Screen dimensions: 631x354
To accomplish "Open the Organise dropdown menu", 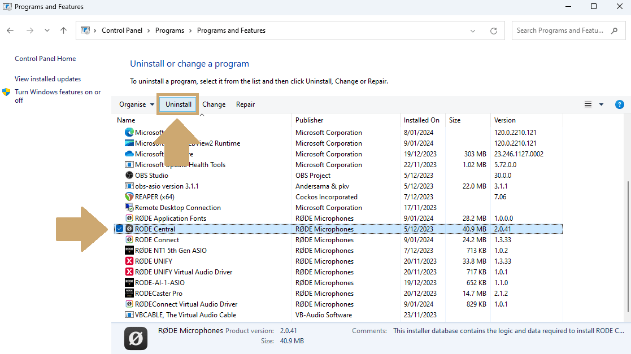I will (x=136, y=104).
